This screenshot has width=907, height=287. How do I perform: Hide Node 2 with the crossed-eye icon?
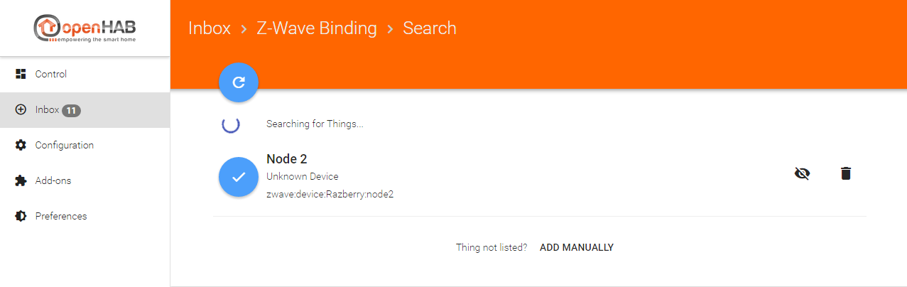802,173
